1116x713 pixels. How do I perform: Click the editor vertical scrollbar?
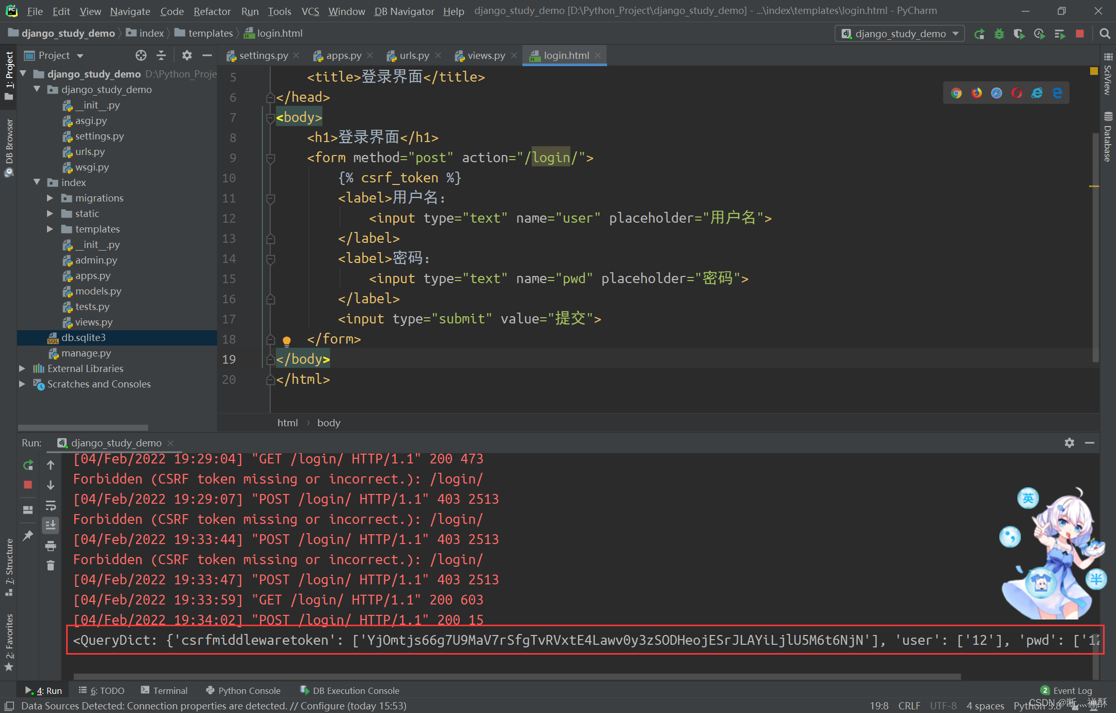coord(1095,248)
